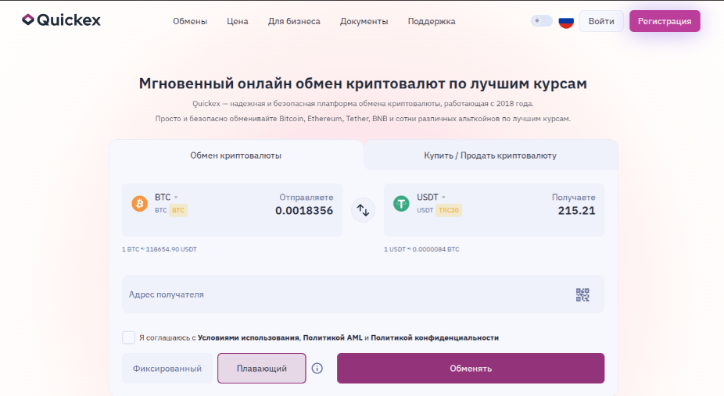Click the send amount 0.0018356 field

(304, 211)
